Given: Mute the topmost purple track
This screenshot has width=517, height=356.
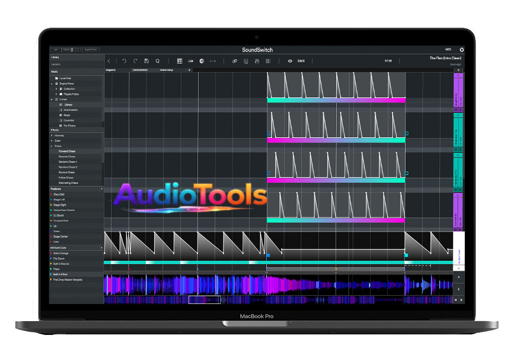Looking at the screenshot, I should coord(456,110).
